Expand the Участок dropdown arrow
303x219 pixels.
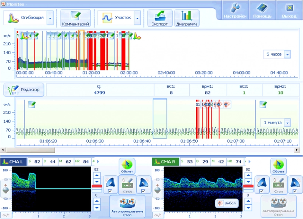[137, 18]
